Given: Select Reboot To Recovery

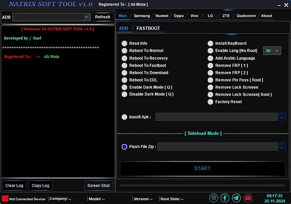Looking at the screenshot, I should click(124, 58).
